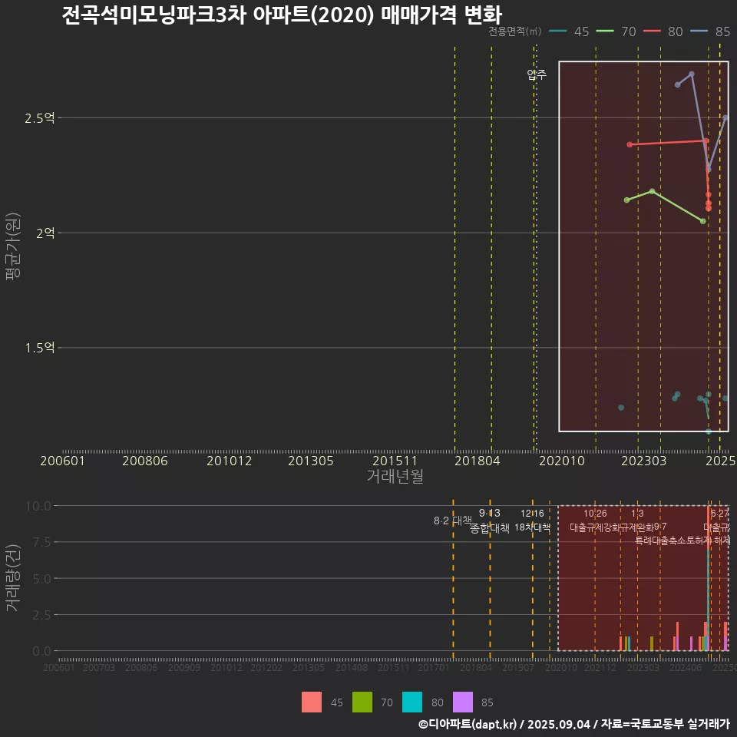
Task: Click the 6·27 annotation label
Action: [x=719, y=514]
